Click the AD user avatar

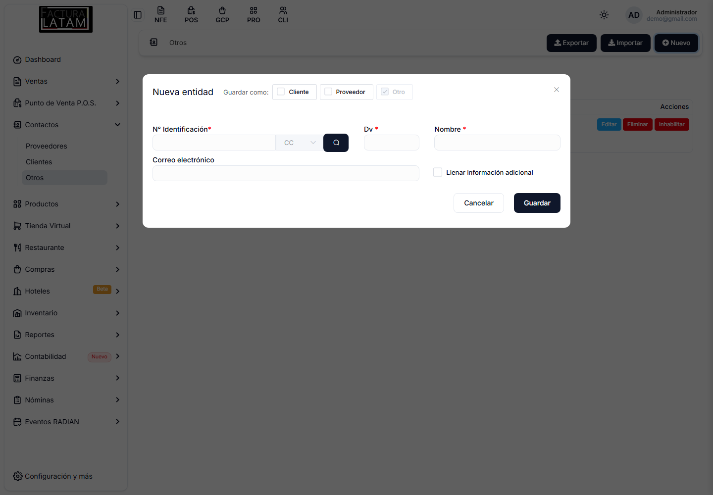point(634,15)
